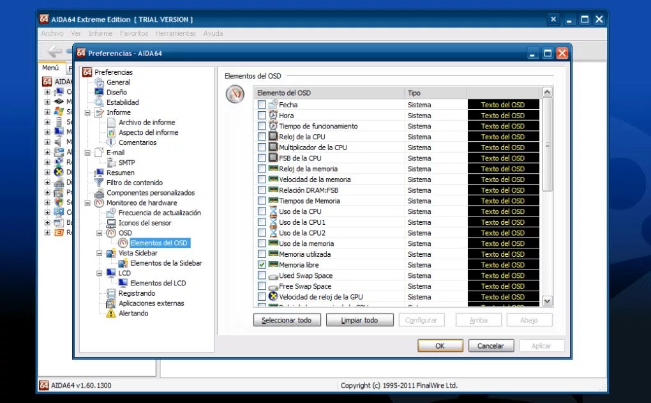The image size is (651, 403).
Task: Check Tiempo de funcionamiento item
Action: point(262,126)
